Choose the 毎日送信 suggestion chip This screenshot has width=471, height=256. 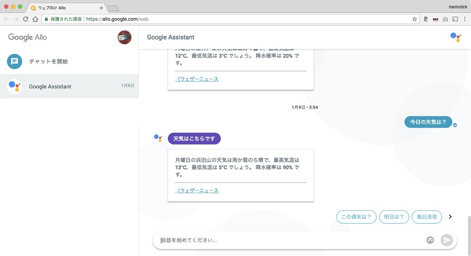pos(426,217)
